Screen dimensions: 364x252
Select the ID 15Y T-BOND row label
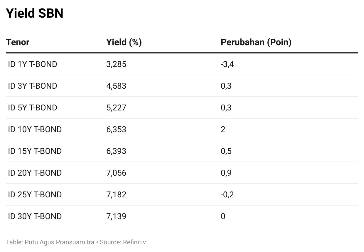point(35,151)
